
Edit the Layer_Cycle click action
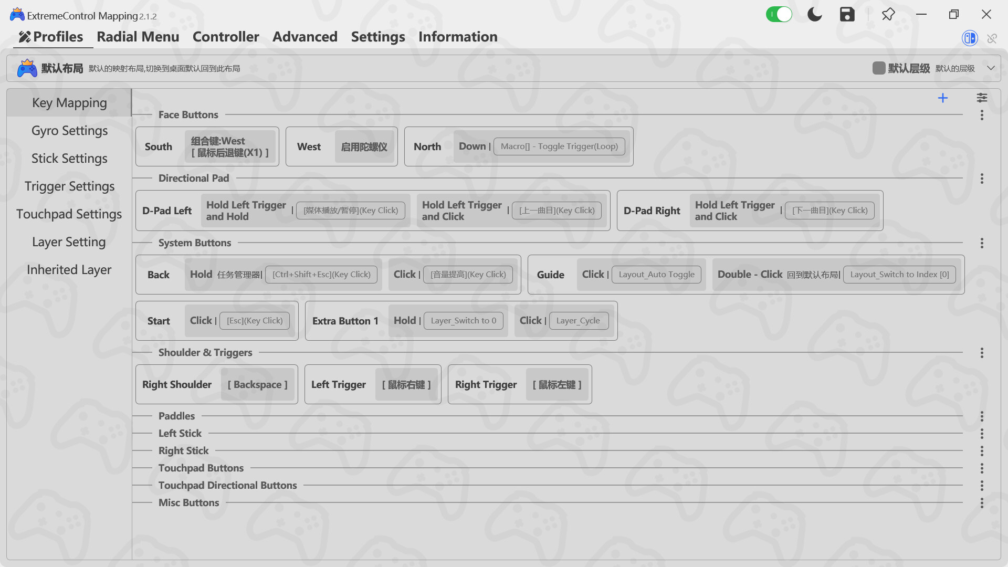pos(579,320)
